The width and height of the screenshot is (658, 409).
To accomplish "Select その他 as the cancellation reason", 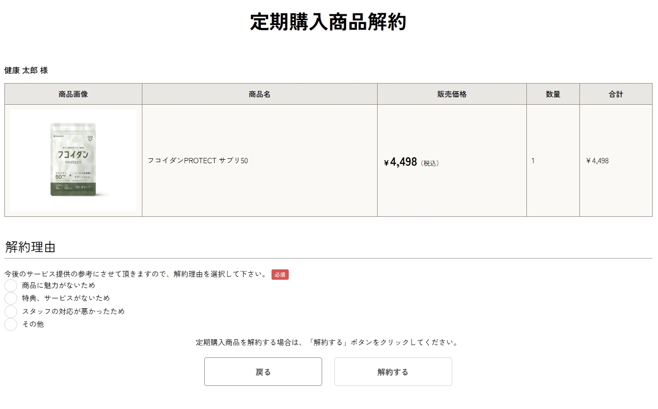I will pyautogui.click(x=10, y=324).
